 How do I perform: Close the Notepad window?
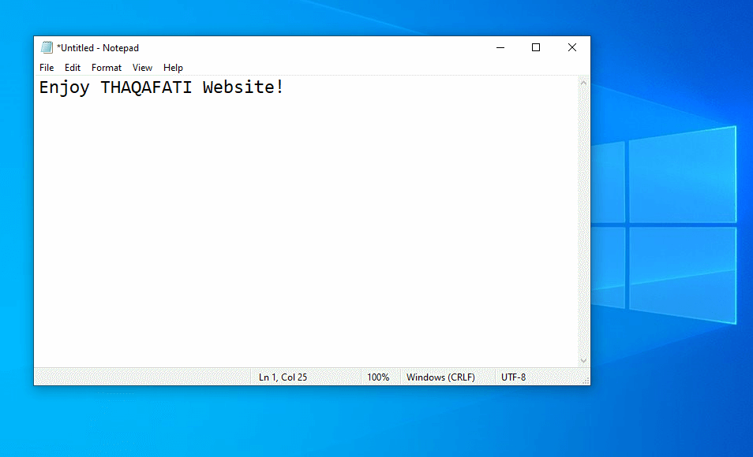point(572,47)
